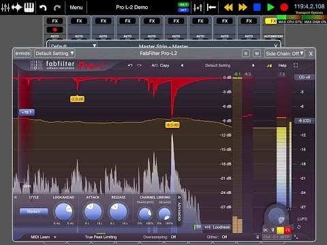
Task: Open the MIDI Learn dropdown arrow
Action: pos(55,237)
